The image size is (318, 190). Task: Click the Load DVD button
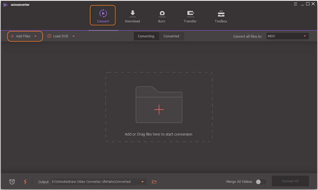59,36
